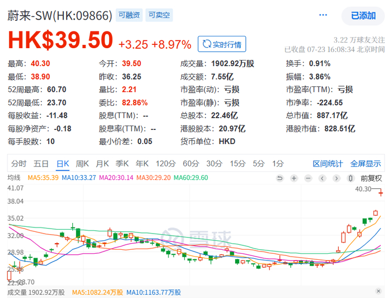The image size is (392, 298).
Task: Click the refresh icon in 实时行情
Action: tap(207, 44)
